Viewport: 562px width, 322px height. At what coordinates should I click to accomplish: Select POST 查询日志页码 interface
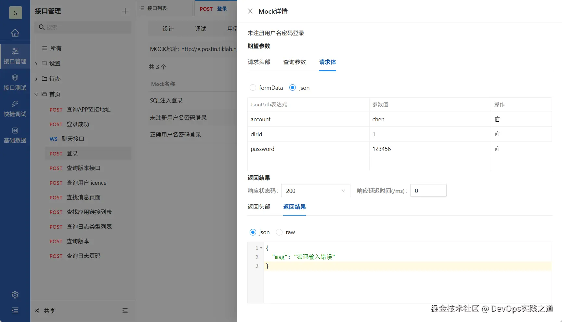coord(88,256)
